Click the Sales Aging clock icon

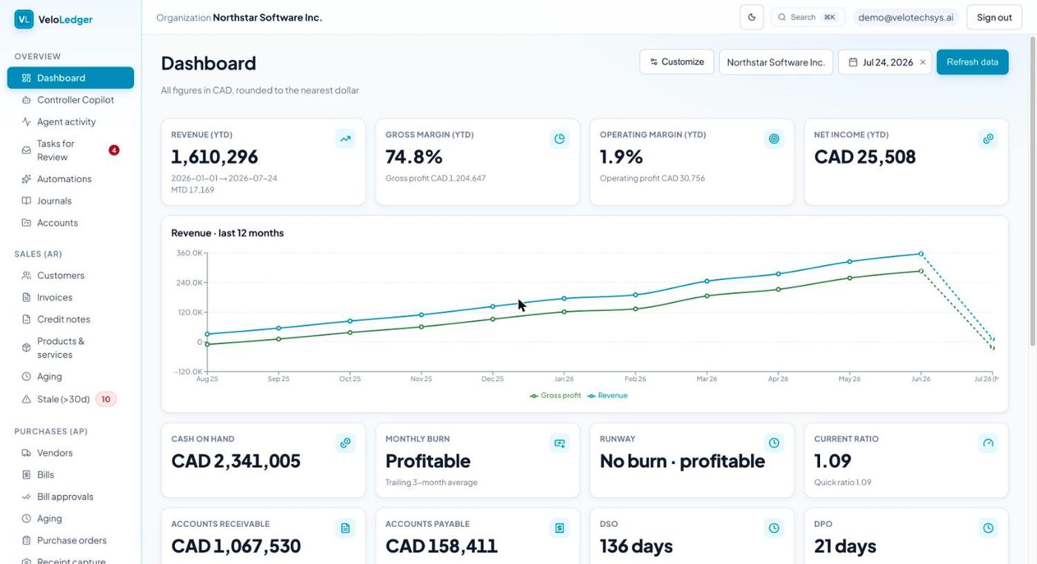click(x=27, y=377)
